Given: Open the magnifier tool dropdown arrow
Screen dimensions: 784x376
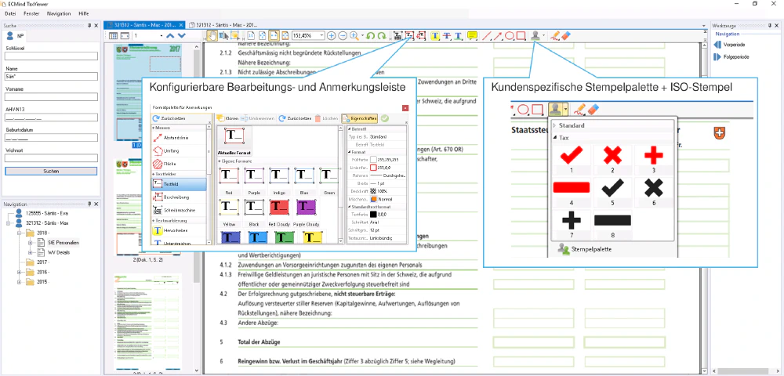Looking at the screenshot, I should pos(362,35).
